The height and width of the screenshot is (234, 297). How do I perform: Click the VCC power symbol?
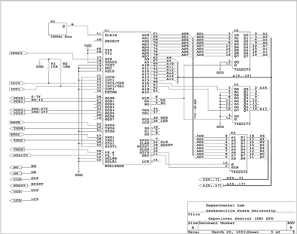[88, 47]
